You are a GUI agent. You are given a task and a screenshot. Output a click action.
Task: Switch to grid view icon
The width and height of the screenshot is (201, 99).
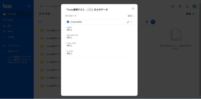coord(147,22)
